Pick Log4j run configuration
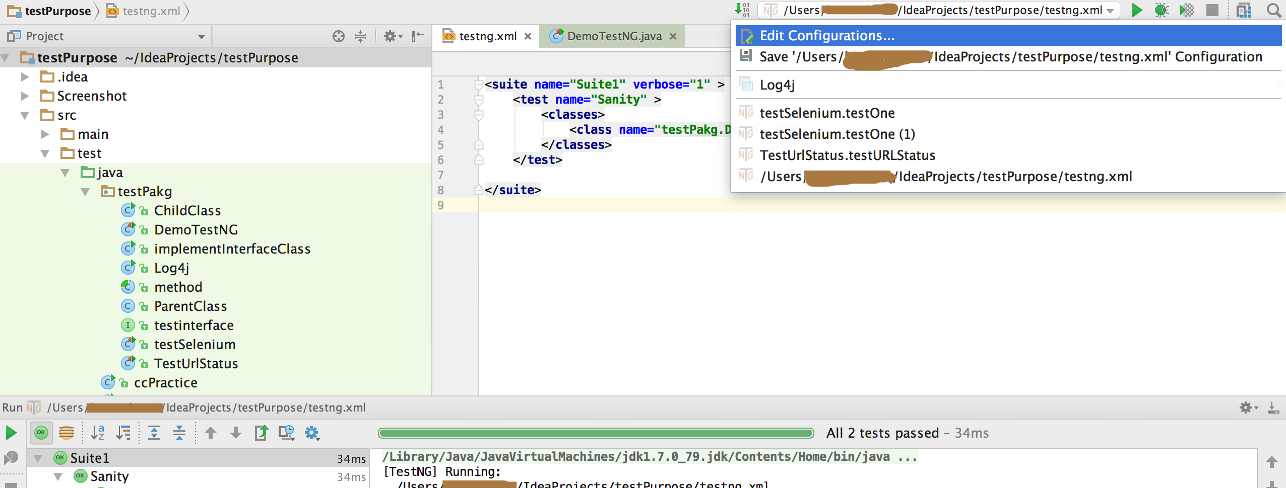This screenshot has width=1286, height=488. 1008,85
